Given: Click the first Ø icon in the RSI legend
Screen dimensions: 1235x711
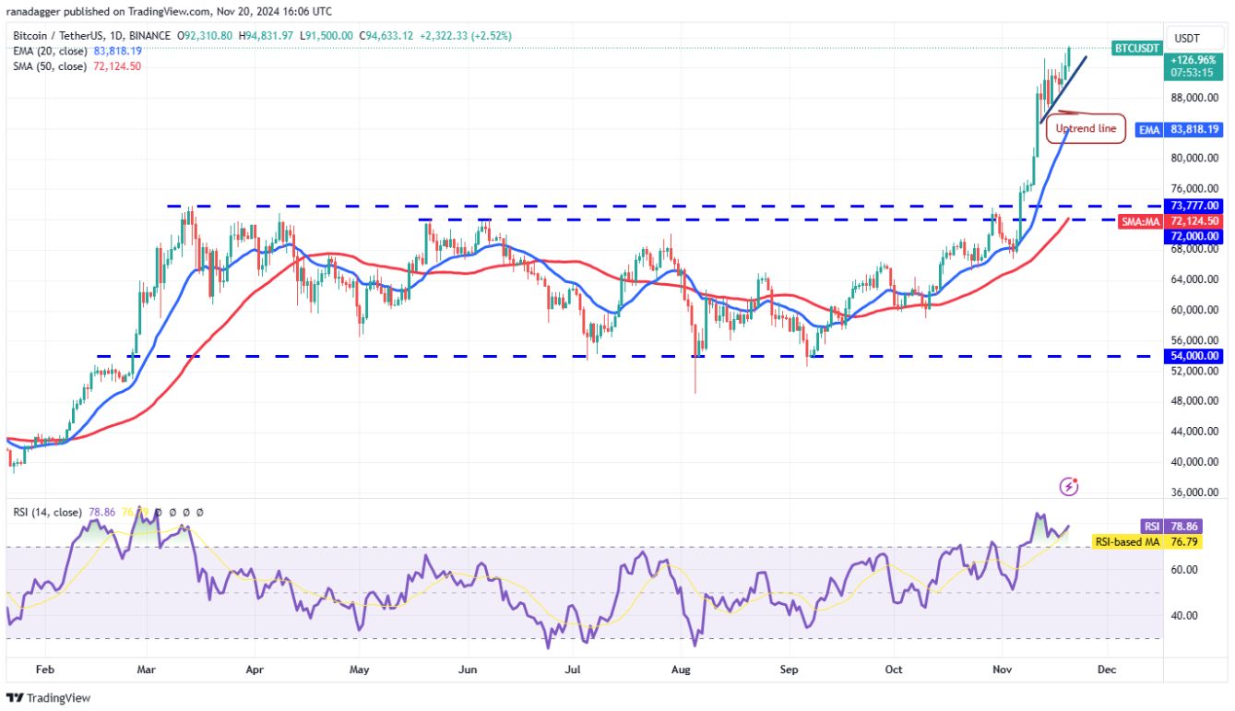Looking at the screenshot, I should [x=159, y=512].
